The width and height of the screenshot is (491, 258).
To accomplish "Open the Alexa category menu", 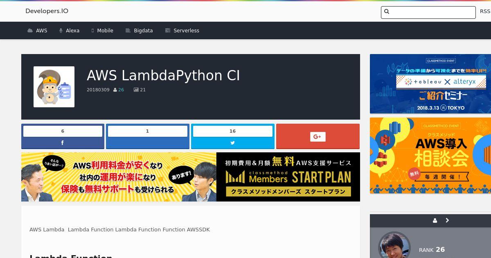I will point(69,31).
